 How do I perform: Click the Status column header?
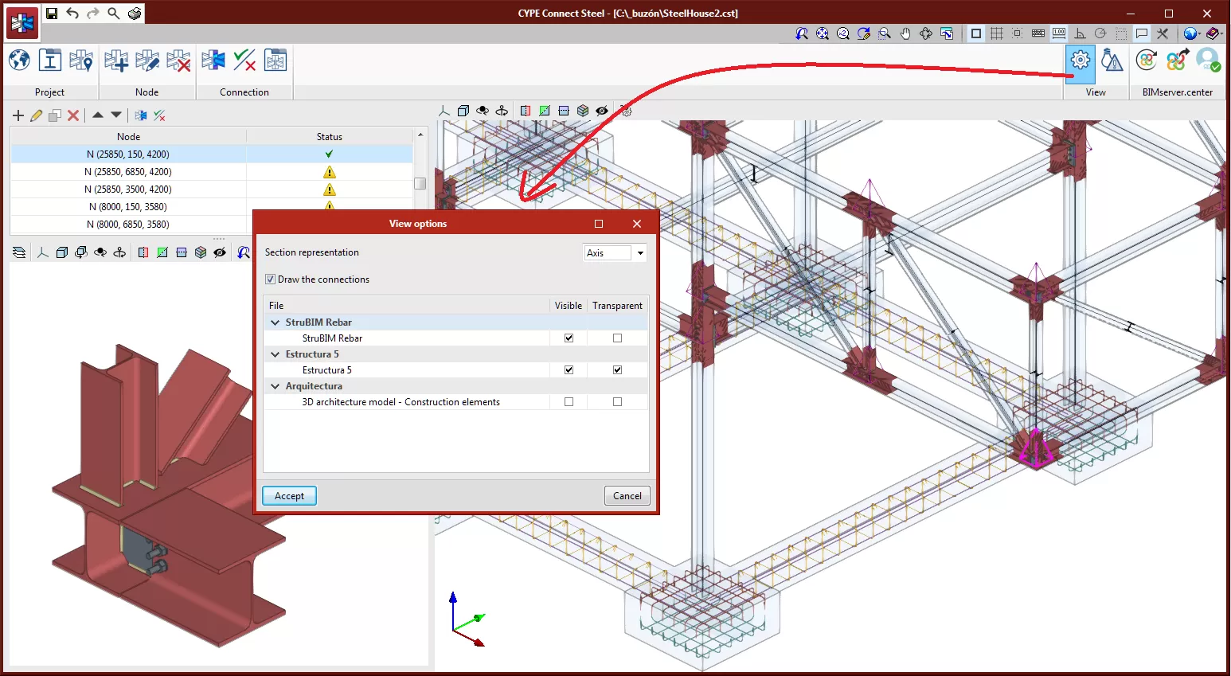point(330,137)
